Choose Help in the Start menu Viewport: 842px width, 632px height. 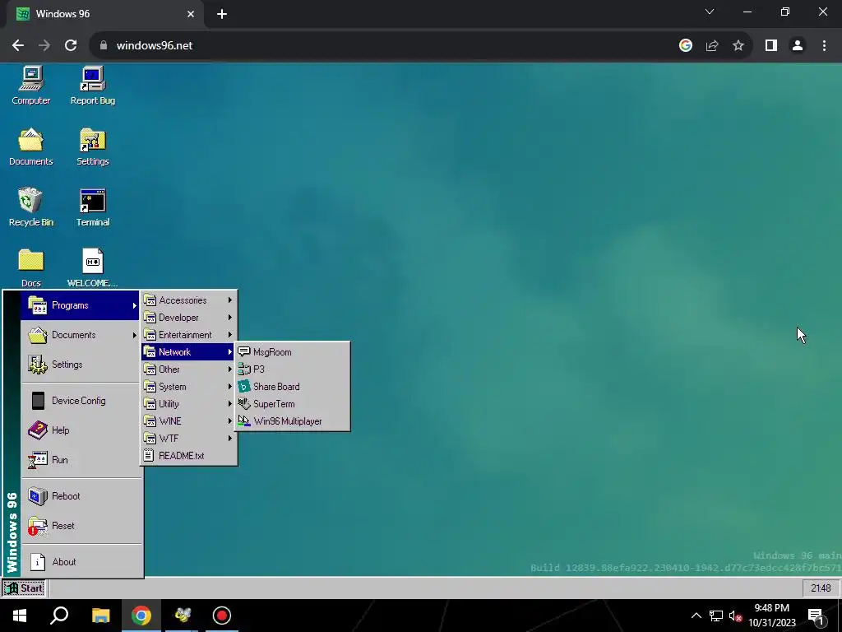tap(81, 430)
